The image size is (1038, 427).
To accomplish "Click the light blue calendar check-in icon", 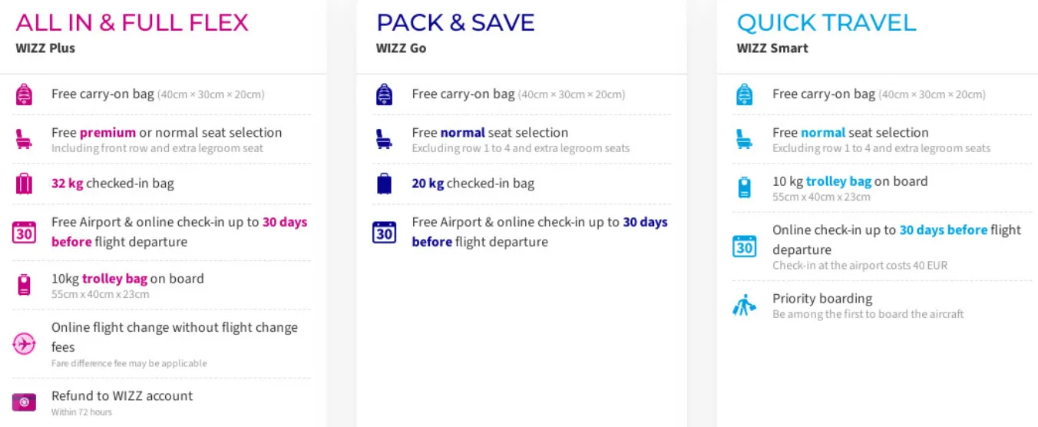I will [745, 247].
